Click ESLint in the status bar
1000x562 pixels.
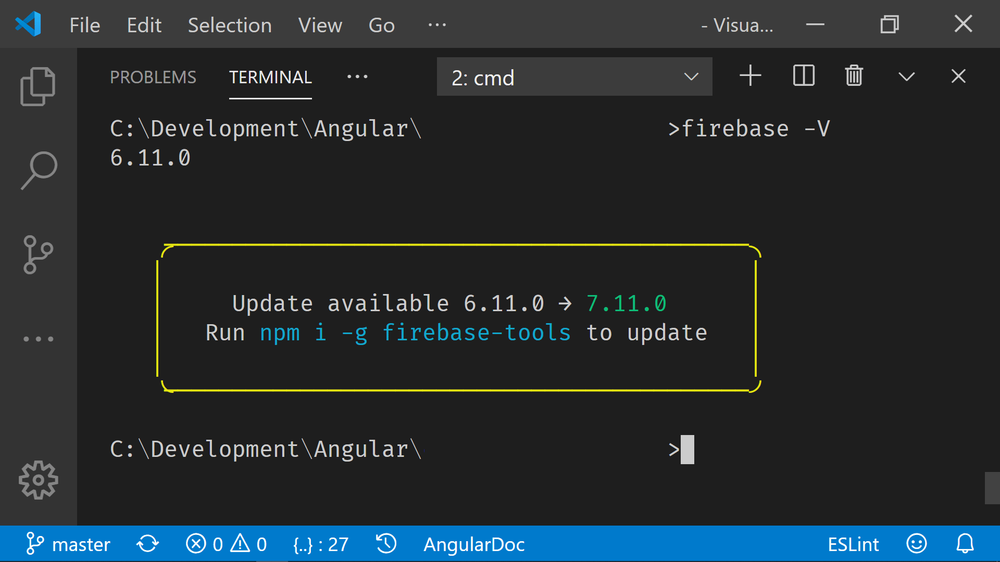click(x=854, y=544)
